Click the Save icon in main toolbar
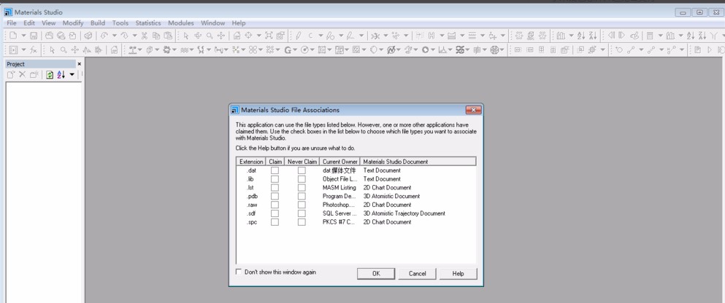This screenshot has height=303, width=725. tap(34, 36)
